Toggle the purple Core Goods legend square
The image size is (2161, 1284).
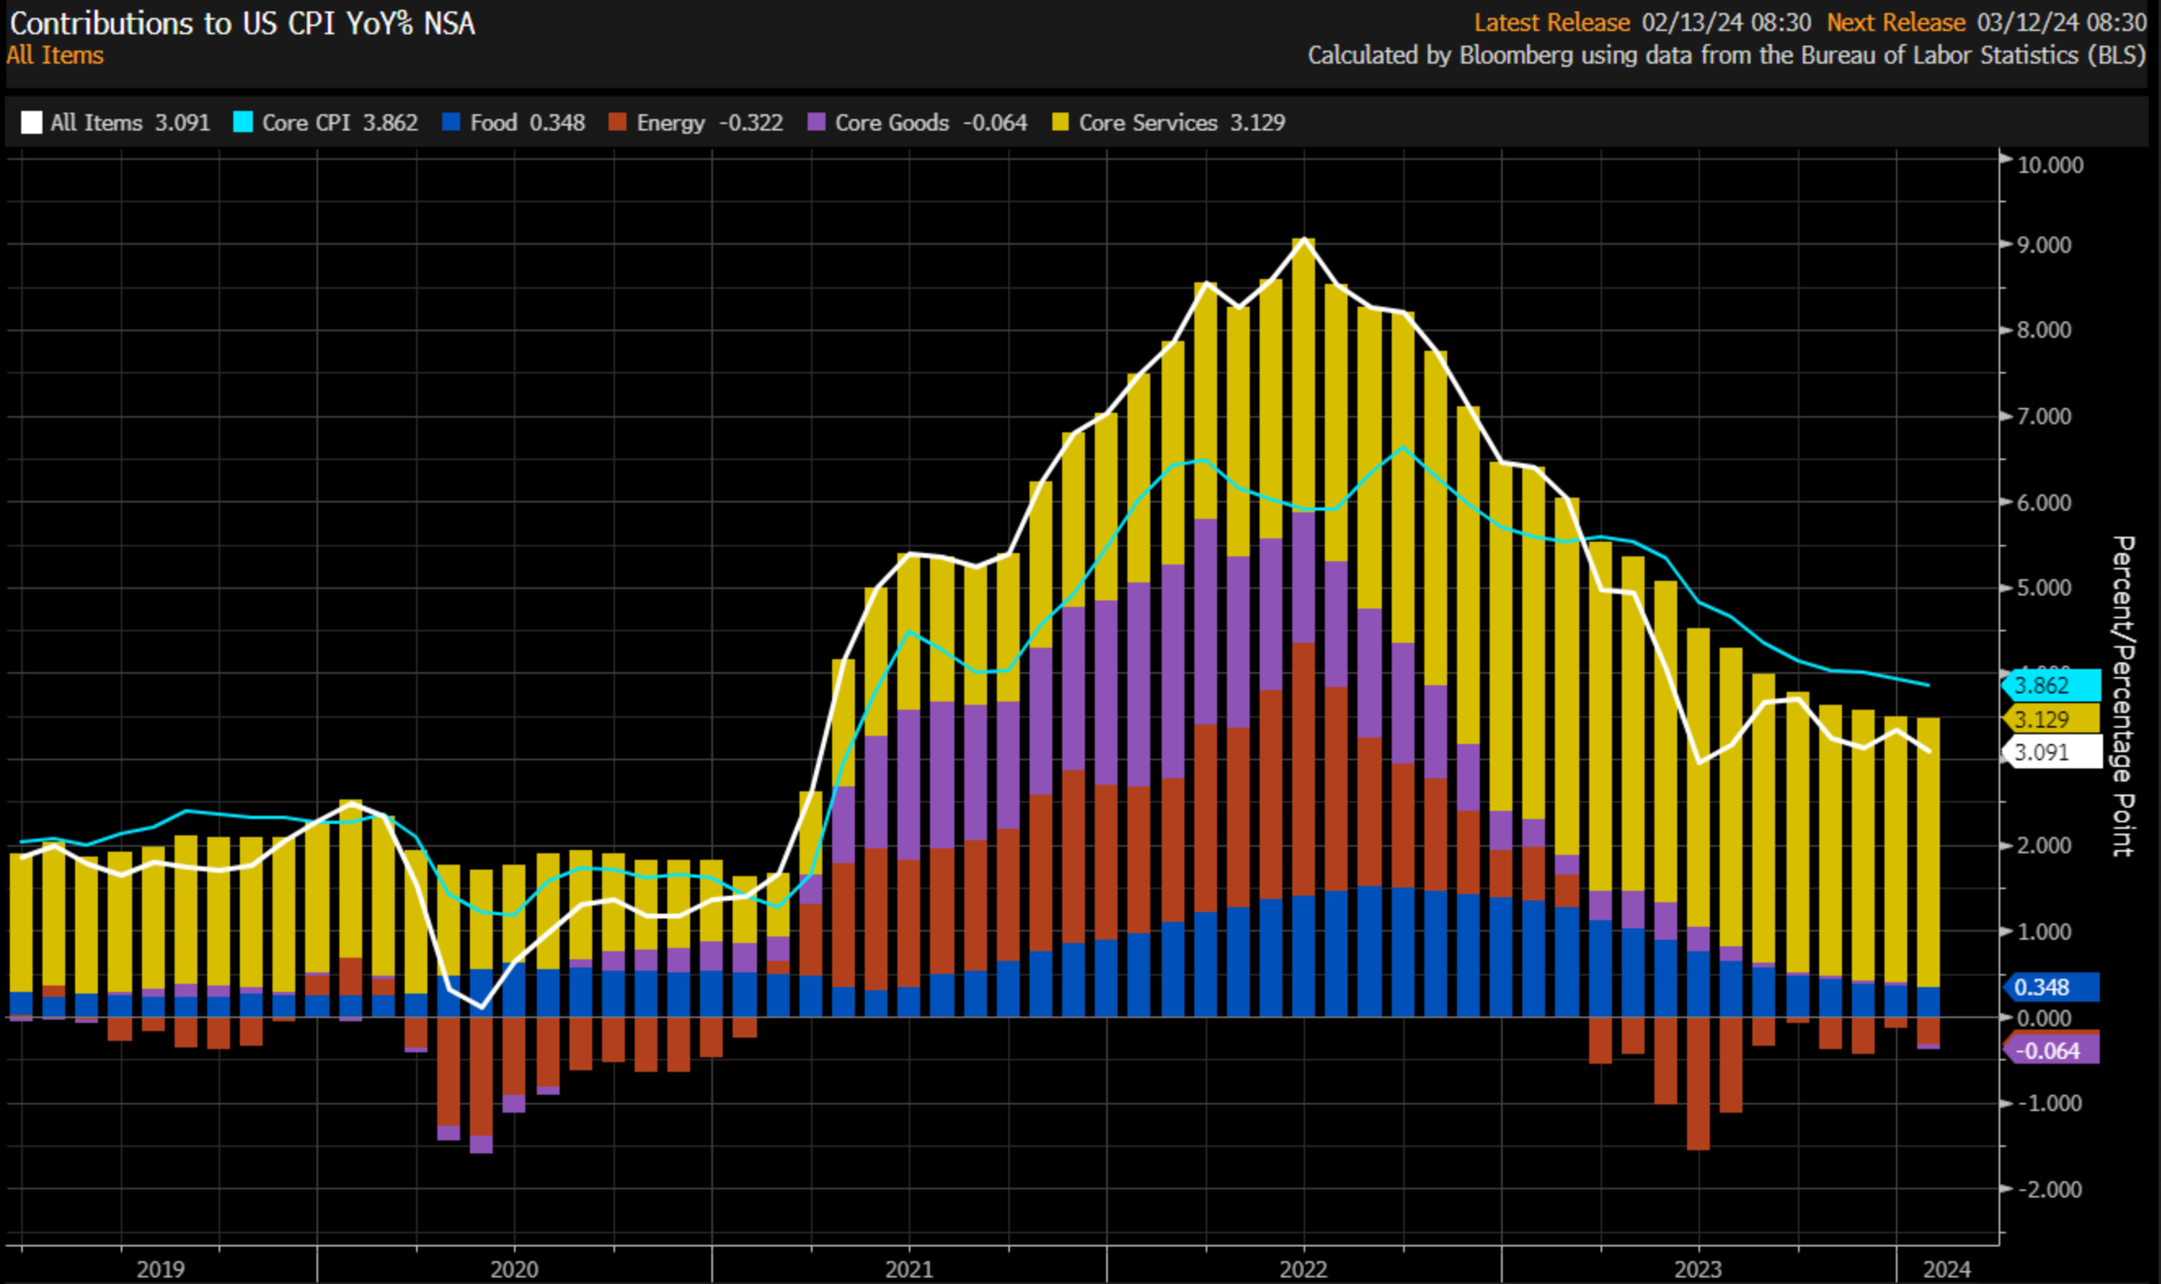[816, 123]
